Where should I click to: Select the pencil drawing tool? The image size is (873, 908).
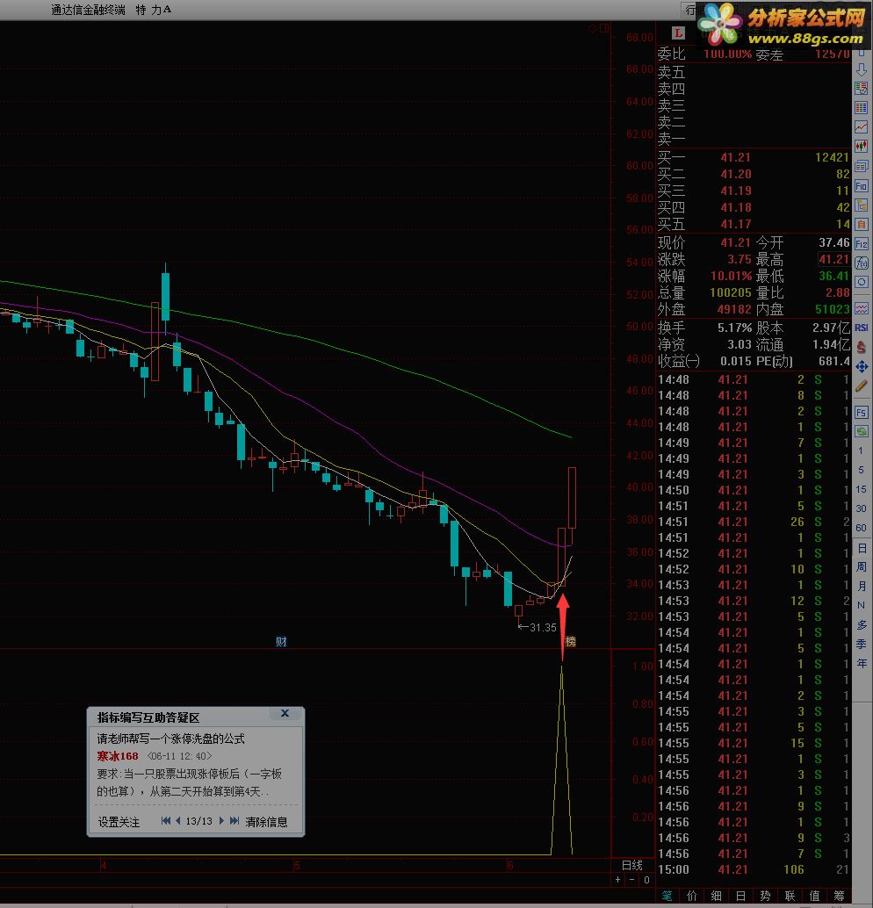tap(862, 386)
